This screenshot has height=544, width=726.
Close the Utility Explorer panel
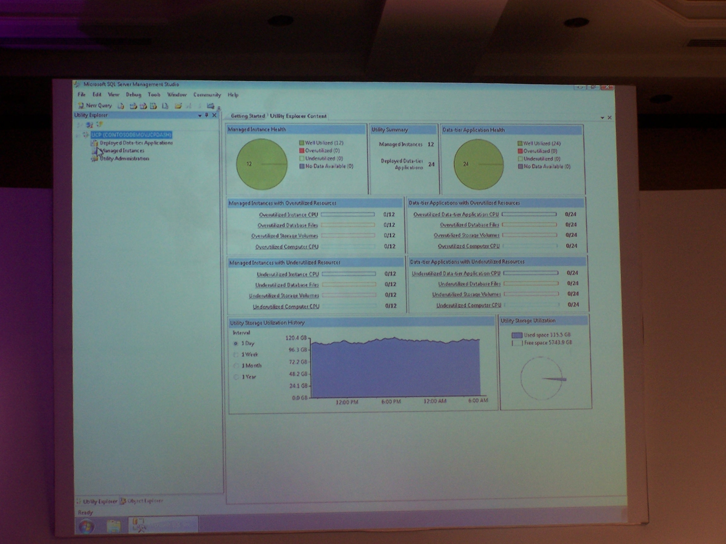pyautogui.click(x=214, y=115)
